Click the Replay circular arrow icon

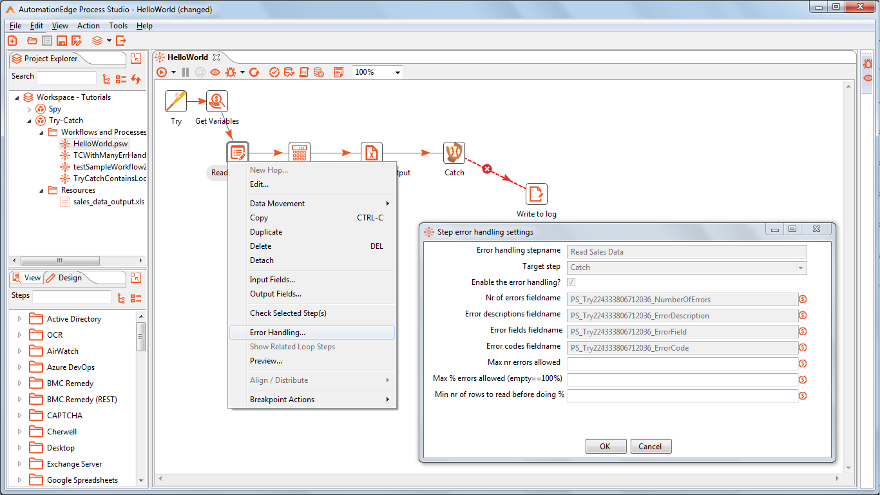click(x=254, y=72)
